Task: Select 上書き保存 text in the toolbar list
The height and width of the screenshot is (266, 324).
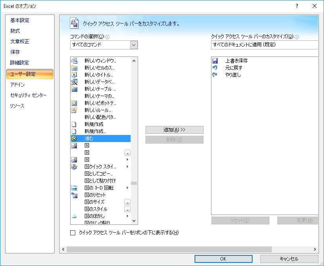Action: pos(237,61)
